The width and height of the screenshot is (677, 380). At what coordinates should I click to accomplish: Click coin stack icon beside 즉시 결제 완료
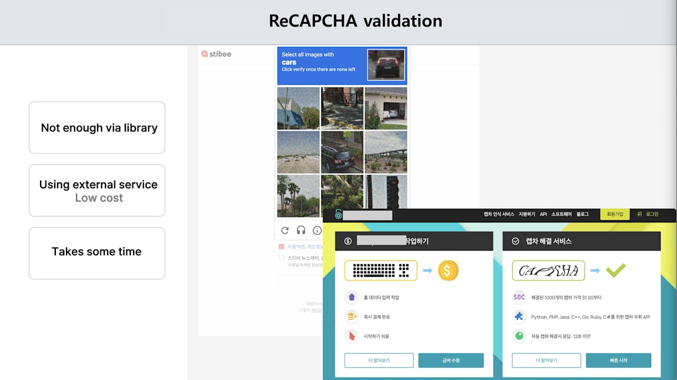tap(352, 317)
